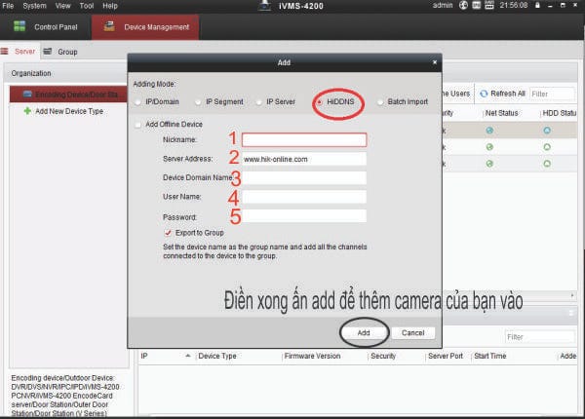Click the top Filter search field
The image size is (585, 419).
point(552,94)
